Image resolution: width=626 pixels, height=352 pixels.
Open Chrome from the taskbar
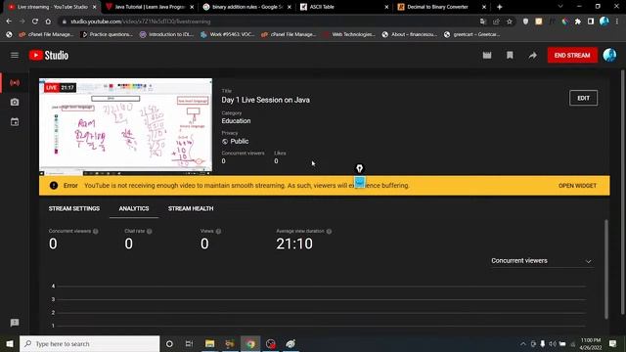pyautogui.click(x=250, y=343)
